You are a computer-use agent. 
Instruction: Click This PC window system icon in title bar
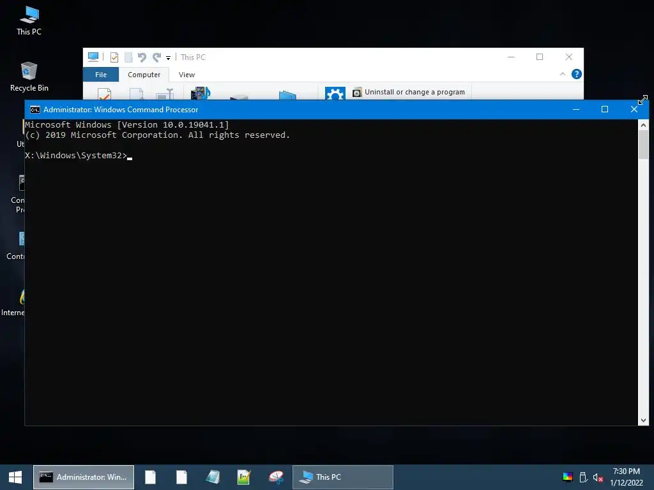[x=93, y=57]
